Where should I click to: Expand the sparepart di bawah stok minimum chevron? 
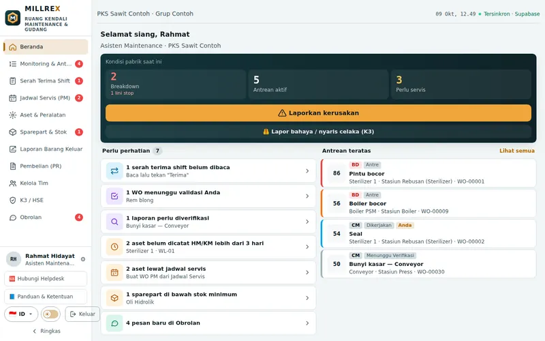click(307, 298)
